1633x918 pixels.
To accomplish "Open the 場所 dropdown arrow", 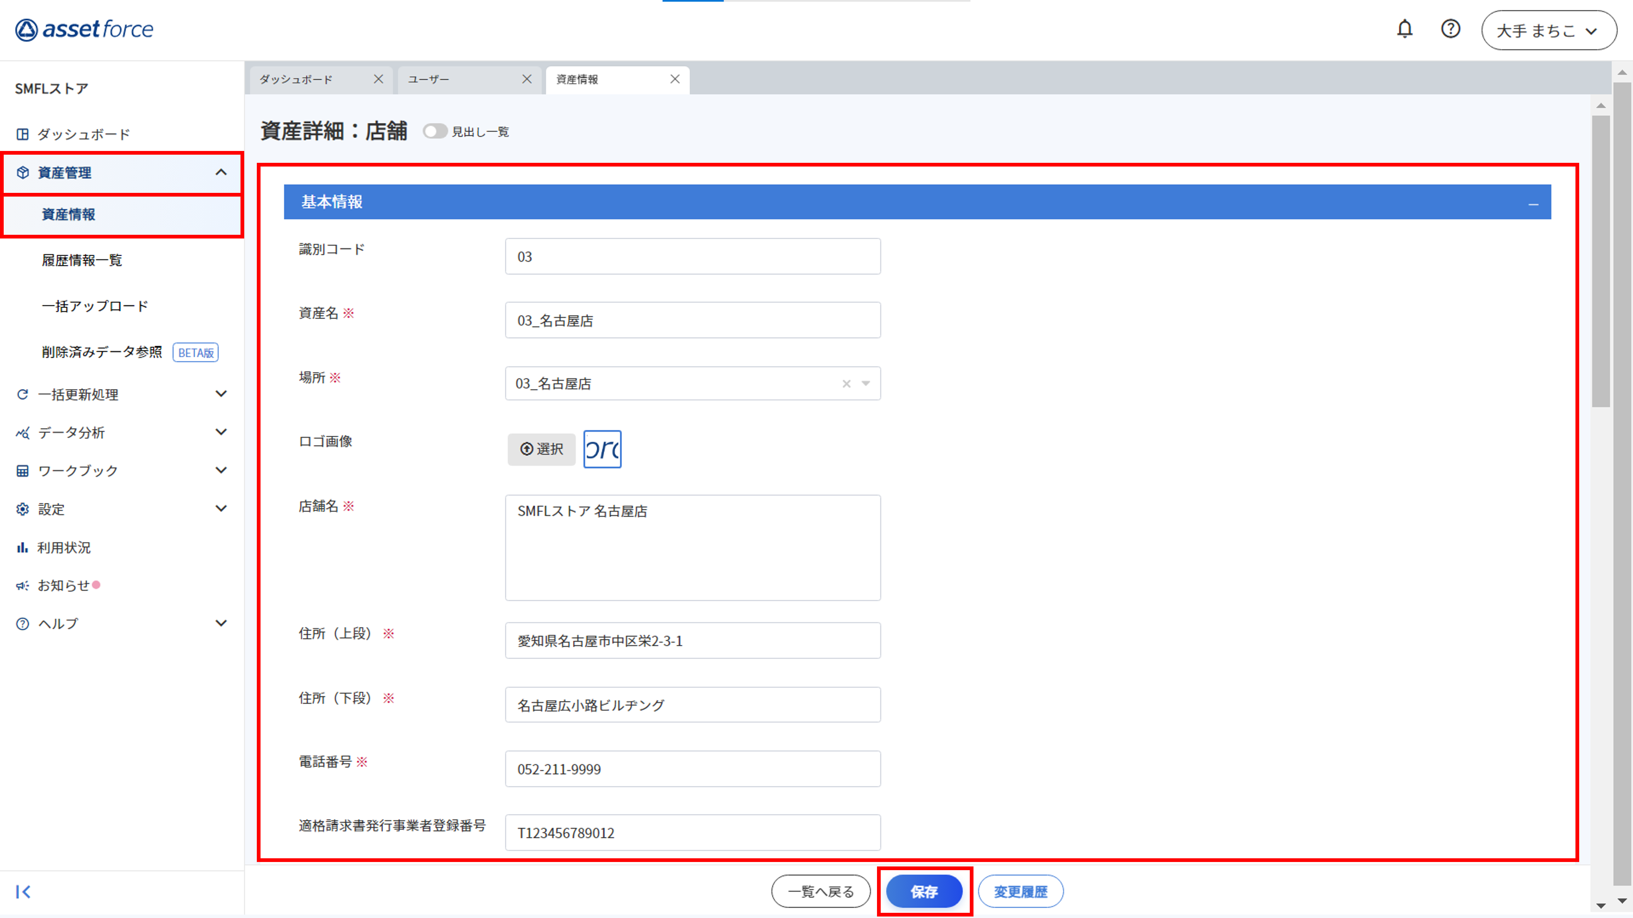I will (x=866, y=384).
